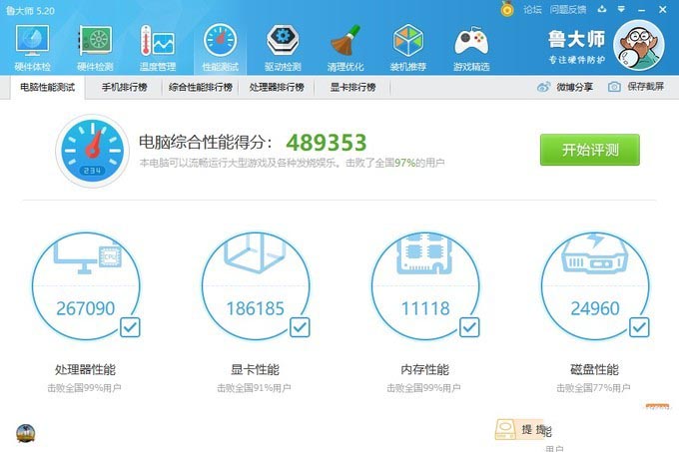Click memory score 11118

coord(425,308)
